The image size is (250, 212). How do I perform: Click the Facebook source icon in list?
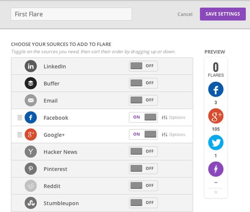click(x=30, y=118)
